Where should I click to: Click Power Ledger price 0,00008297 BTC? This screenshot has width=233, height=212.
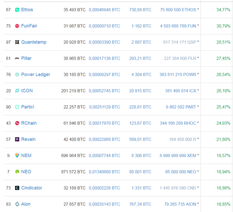pyautogui.click(x=104, y=75)
